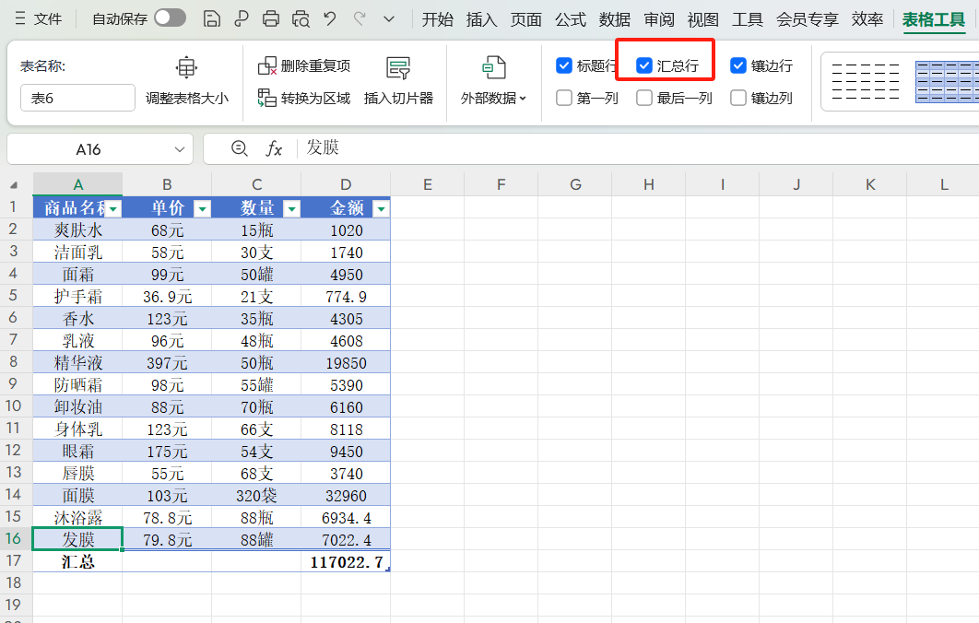This screenshot has height=623, width=979.
Task: Click the 插入切片器 insert slicer icon
Action: [396, 67]
